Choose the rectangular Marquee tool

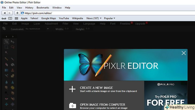pos(6,47)
